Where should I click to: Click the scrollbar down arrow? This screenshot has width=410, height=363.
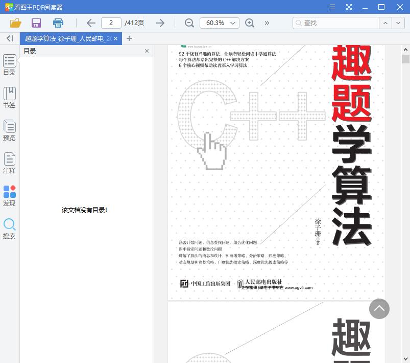(405, 358)
